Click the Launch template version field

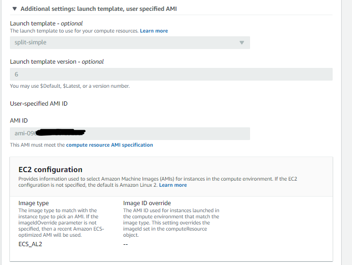point(171,75)
